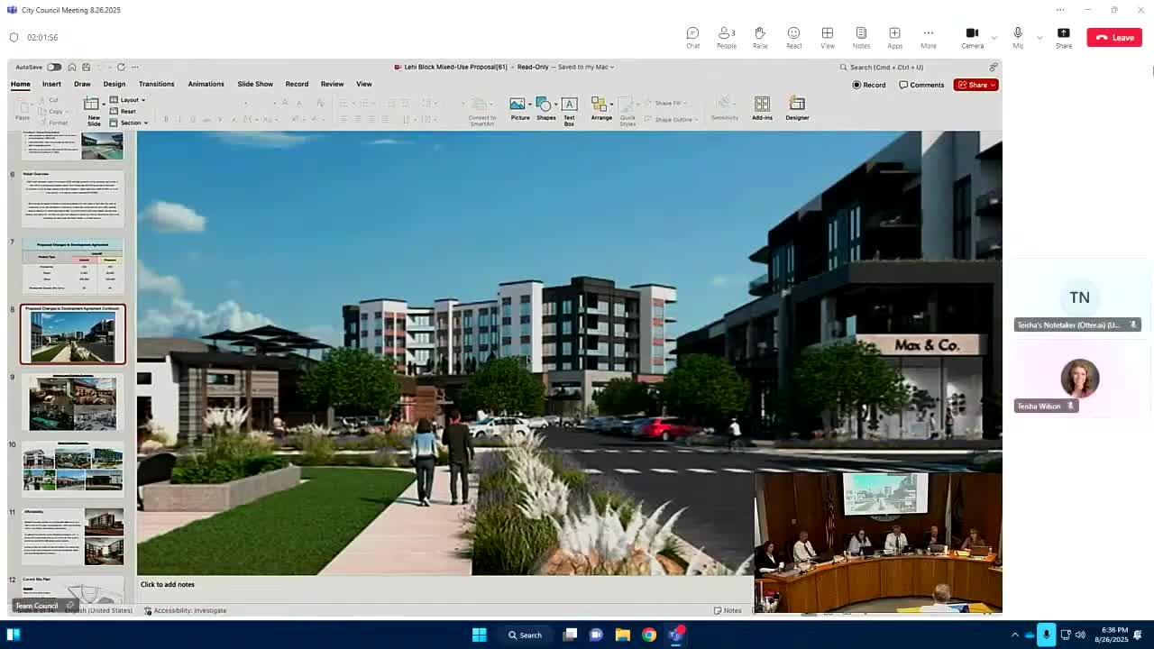The height and width of the screenshot is (649, 1154).
Task: Select slide 9 thumbnail in the panel
Action: click(x=72, y=403)
